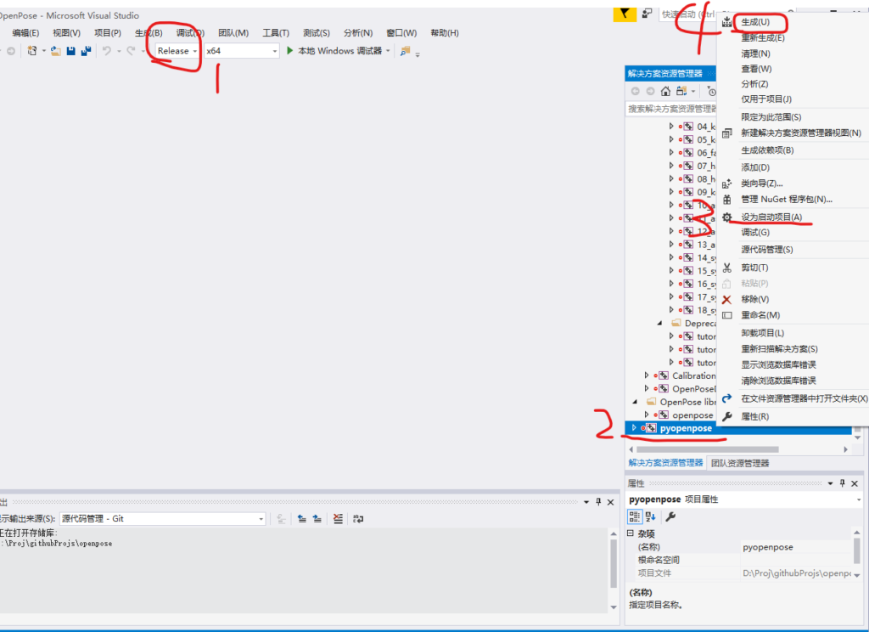Click the property pages wrench icon
Screen dimensions: 869x632
click(670, 516)
